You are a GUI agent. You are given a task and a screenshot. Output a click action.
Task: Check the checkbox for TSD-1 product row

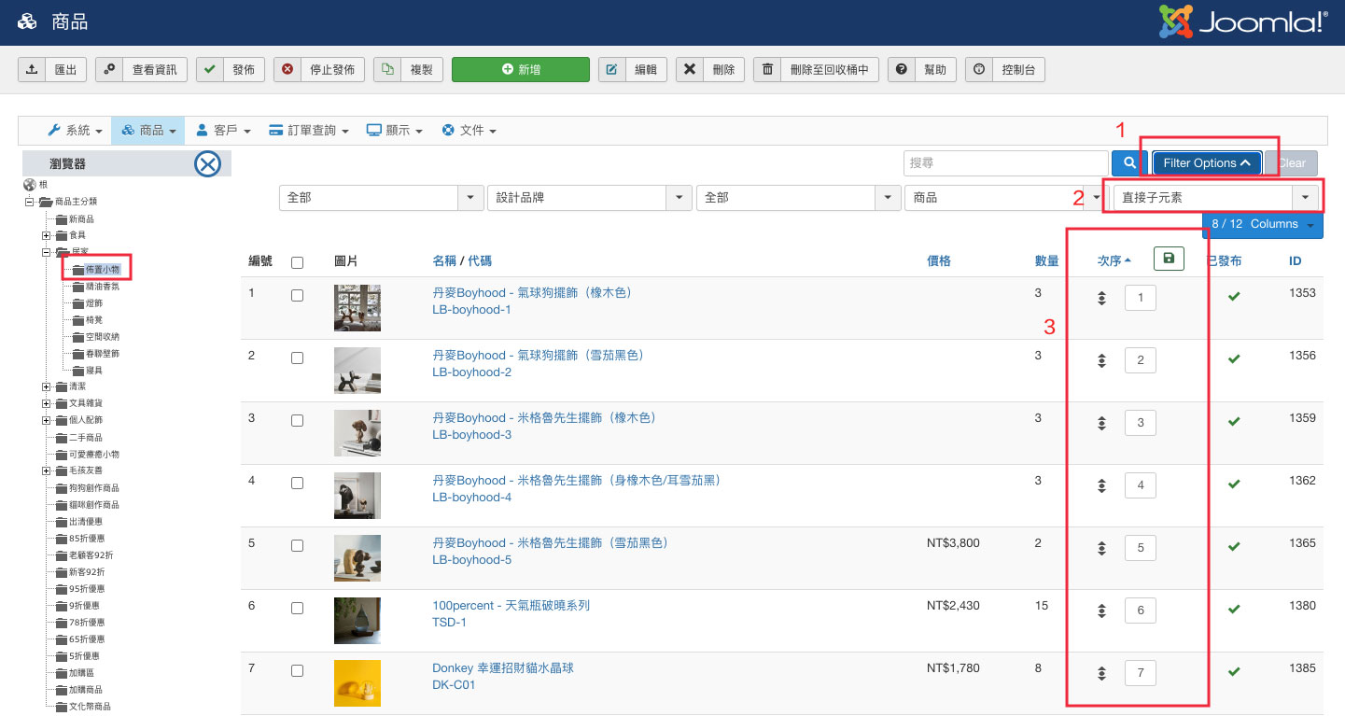[297, 607]
